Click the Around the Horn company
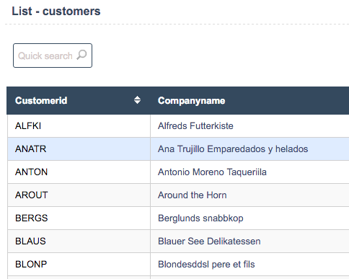The width and height of the screenshot is (349, 279). tap(193, 195)
